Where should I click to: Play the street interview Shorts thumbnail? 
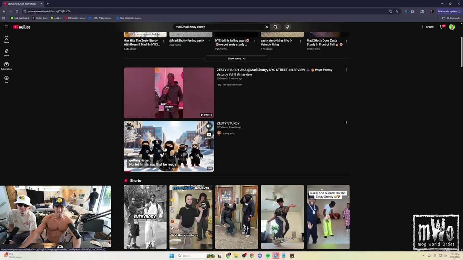pos(169,93)
